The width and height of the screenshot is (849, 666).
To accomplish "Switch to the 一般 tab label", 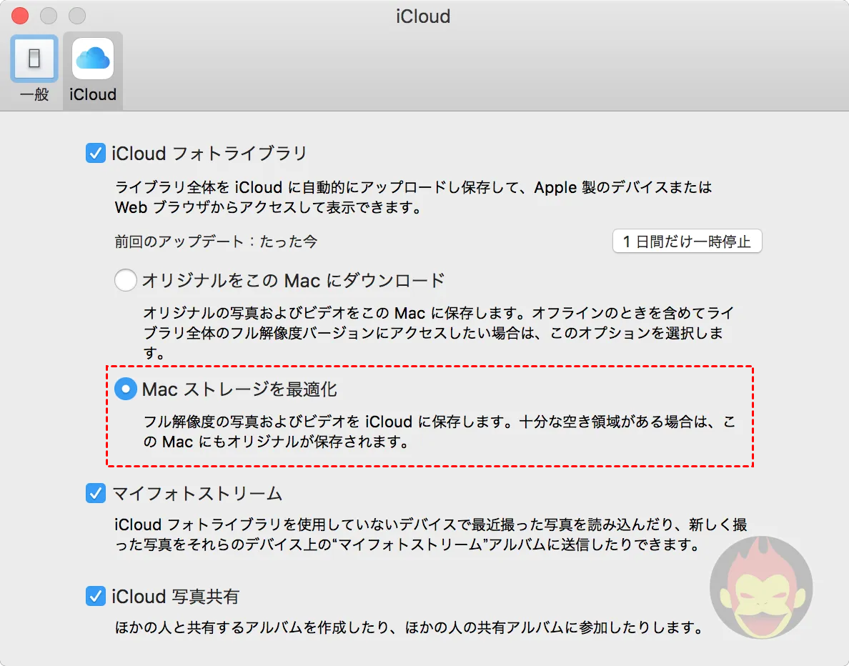I will tap(34, 94).
